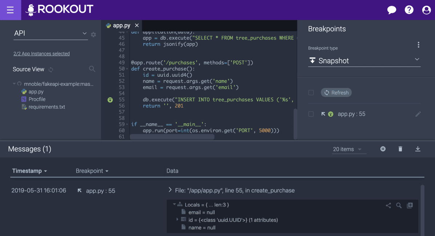Screen dimensions: 435x236
Task: Click the 2019-05-31 16:01:06 timestamp
Action: [39, 191]
